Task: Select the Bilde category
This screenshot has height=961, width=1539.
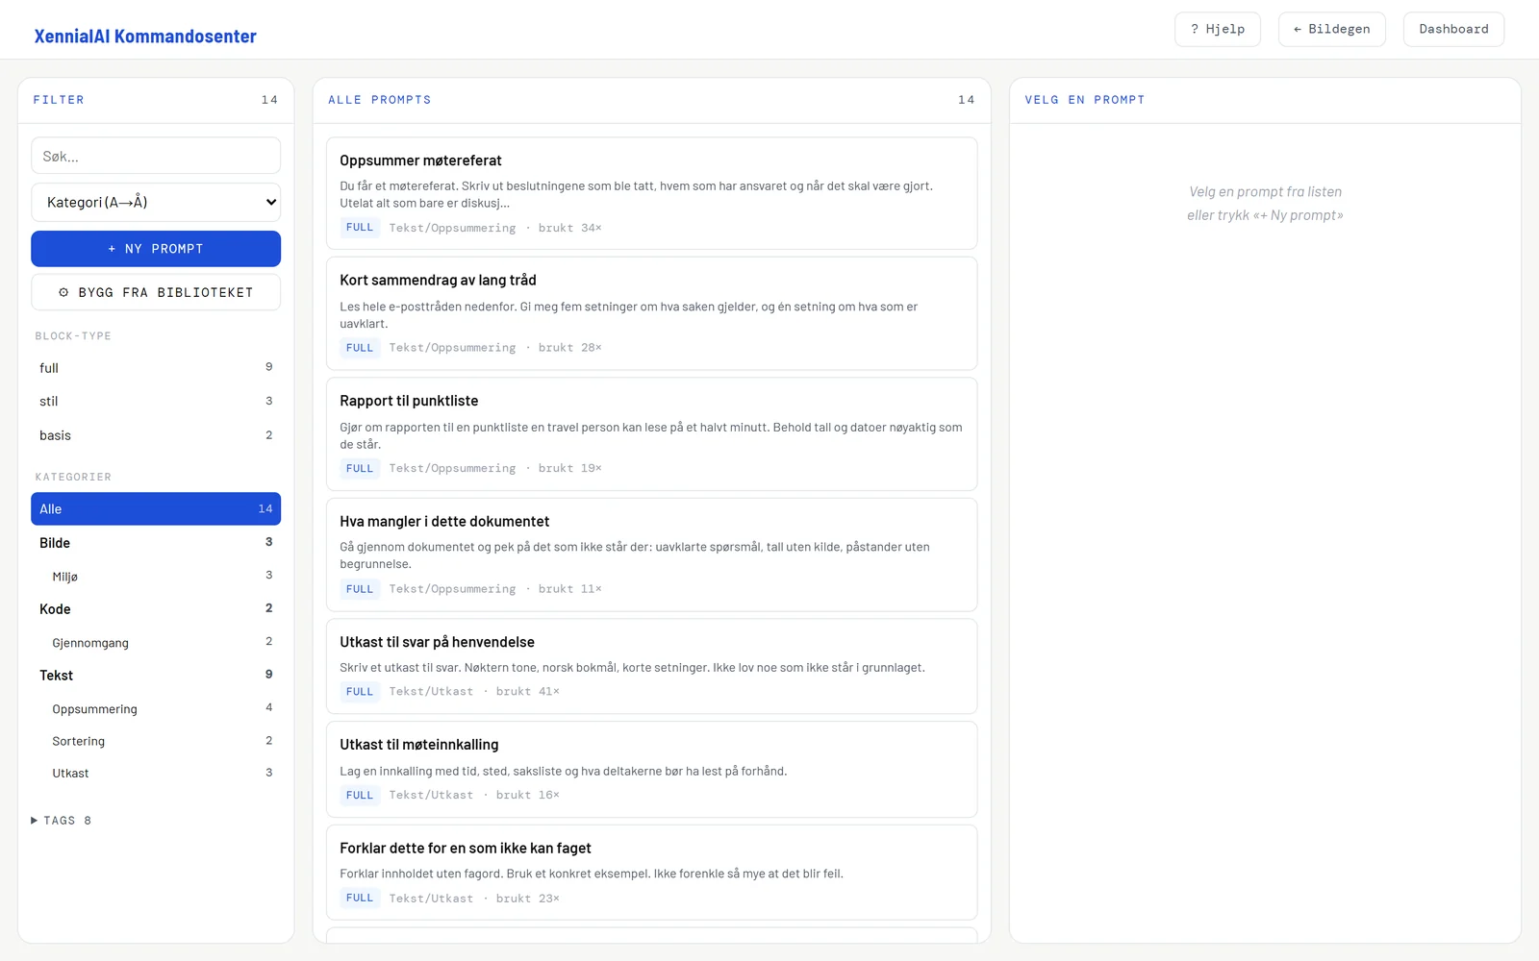Action: click(x=156, y=543)
